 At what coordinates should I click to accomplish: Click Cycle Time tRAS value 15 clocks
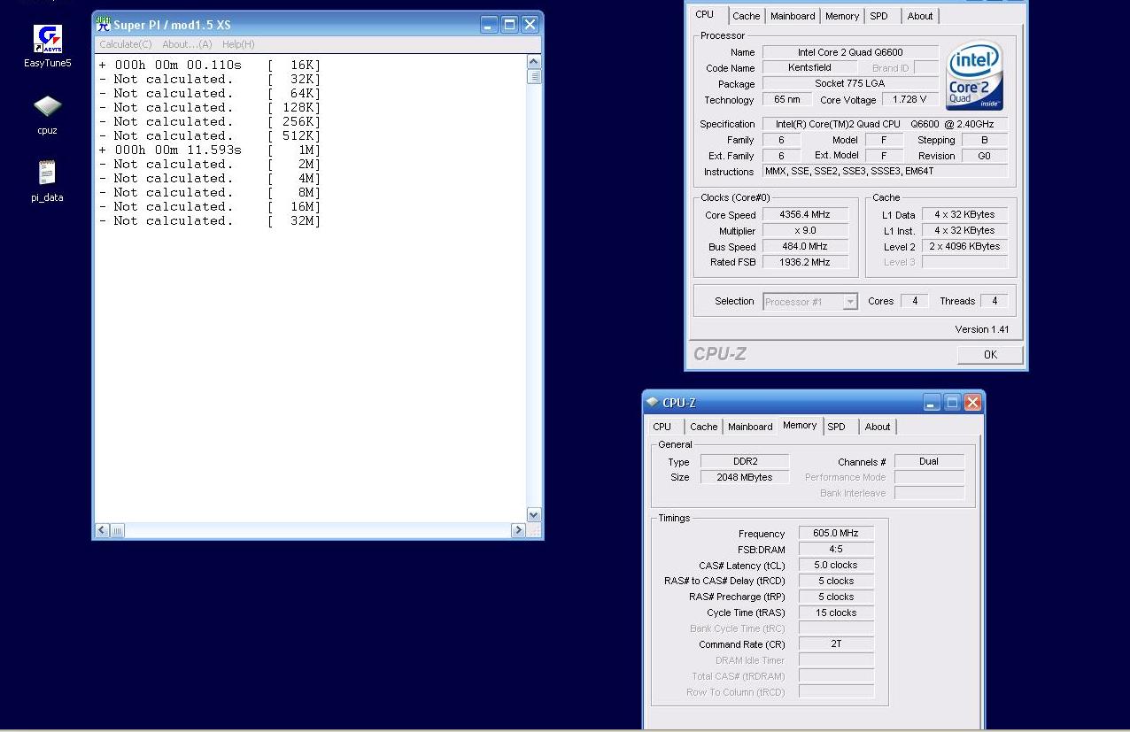pyautogui.click(x=836, y=613)
